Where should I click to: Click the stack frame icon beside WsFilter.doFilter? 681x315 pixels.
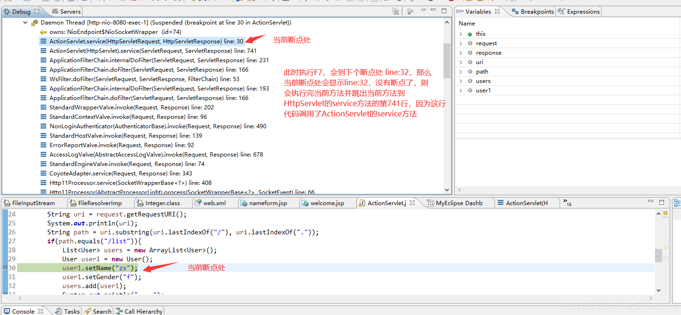point(43,79)
